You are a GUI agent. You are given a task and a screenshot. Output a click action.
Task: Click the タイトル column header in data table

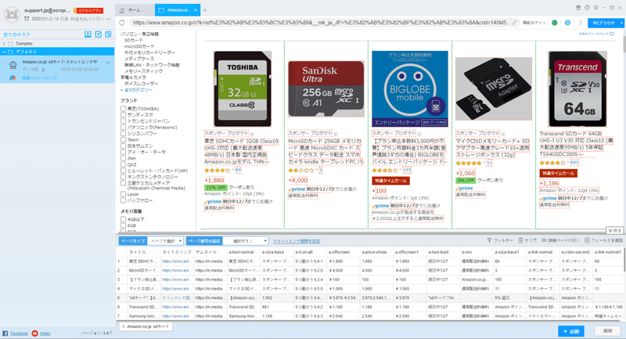click(138, 252)
